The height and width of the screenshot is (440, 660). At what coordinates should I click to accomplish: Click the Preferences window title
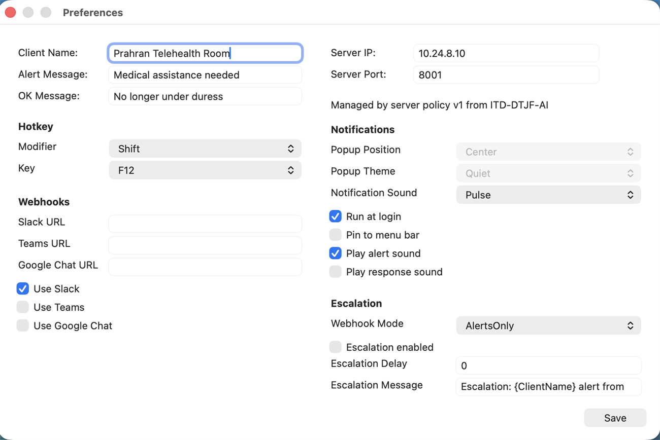pyautogui.click(x=93, y=13)
